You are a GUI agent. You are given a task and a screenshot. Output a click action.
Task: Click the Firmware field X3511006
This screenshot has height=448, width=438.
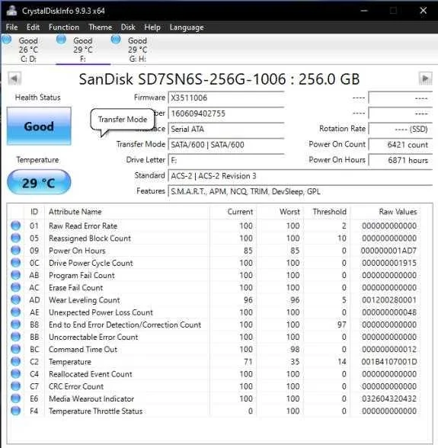226,98
